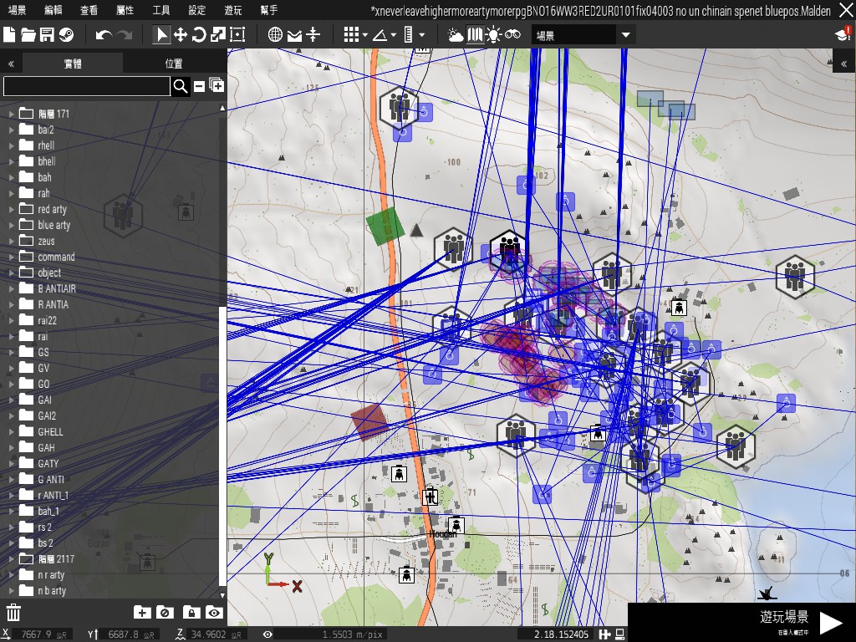
Task: Select the red square map marker
Action: pyautogui.click(x=369, y=421)
